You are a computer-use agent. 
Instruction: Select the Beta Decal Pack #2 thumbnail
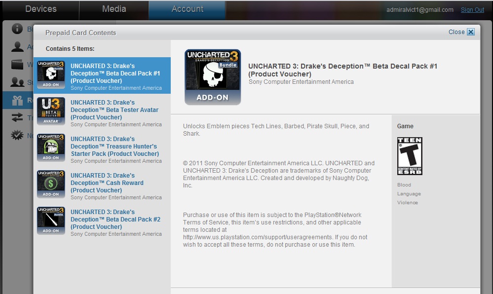[51, 220]
